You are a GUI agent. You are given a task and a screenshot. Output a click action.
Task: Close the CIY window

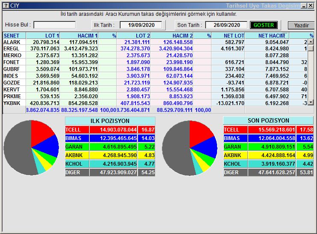[311, 6]
